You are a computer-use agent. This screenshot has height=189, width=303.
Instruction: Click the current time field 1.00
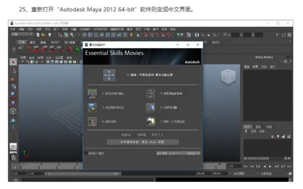coord(234,166)
